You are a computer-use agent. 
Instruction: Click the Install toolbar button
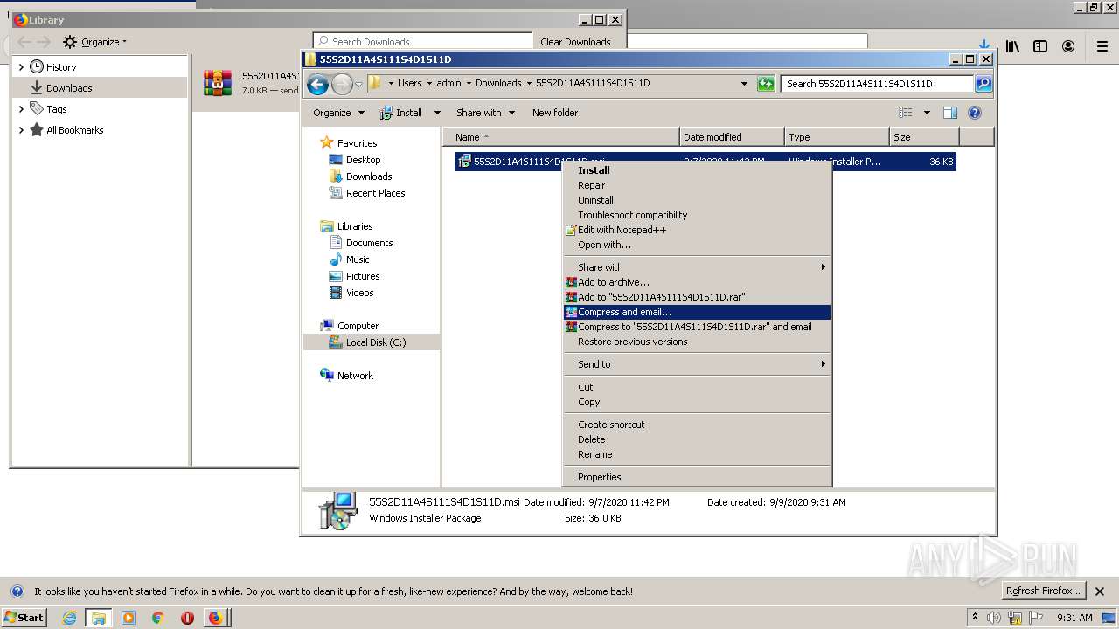coord(401,113)
